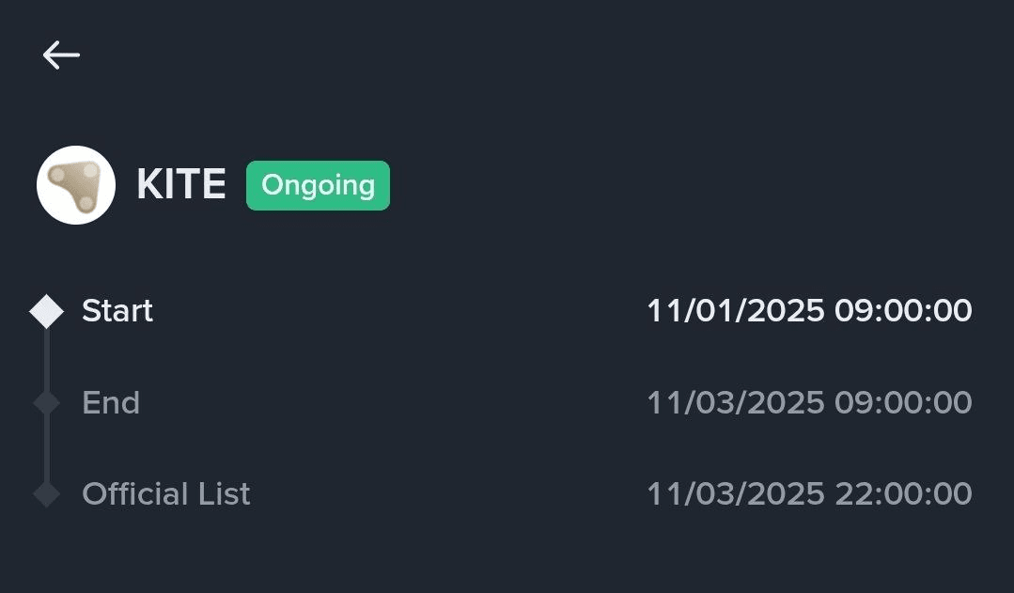
Task: Select the KITE title text
Action: tap(181, 185)
